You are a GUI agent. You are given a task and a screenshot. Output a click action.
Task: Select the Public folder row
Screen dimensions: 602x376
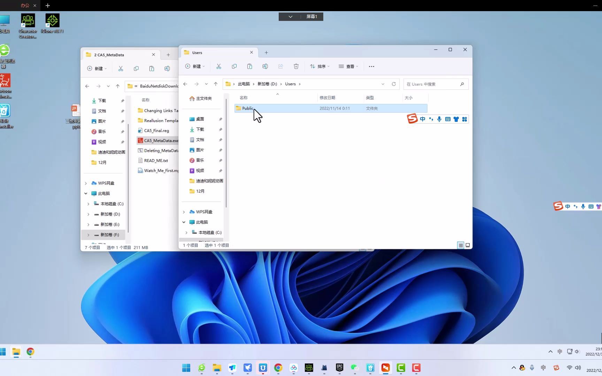coord(331,108)
